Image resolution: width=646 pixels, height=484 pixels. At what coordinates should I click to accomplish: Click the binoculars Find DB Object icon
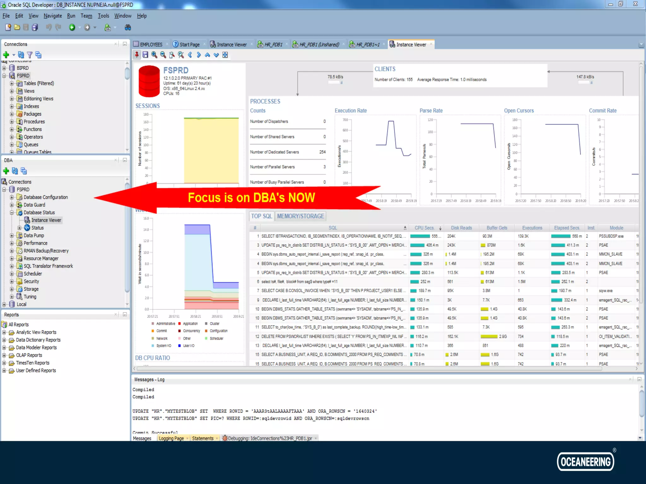(127, 27)
